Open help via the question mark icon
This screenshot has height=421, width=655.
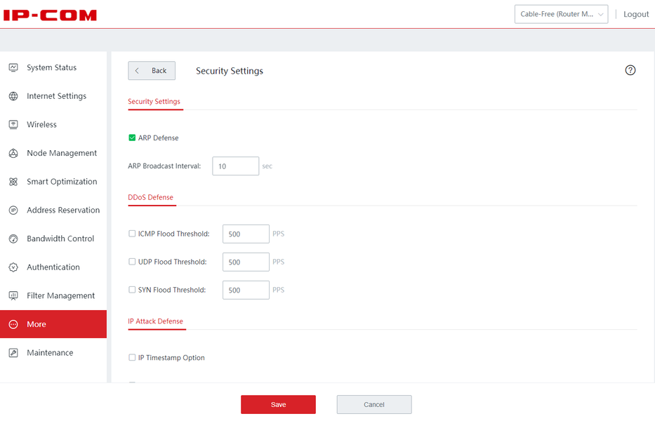click(630, 70)
